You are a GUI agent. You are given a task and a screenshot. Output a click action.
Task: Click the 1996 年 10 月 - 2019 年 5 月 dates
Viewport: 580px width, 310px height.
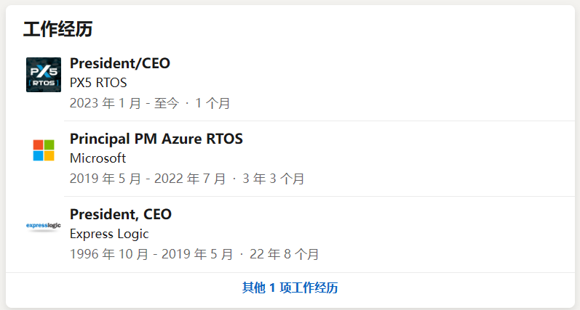coord(151,254)
